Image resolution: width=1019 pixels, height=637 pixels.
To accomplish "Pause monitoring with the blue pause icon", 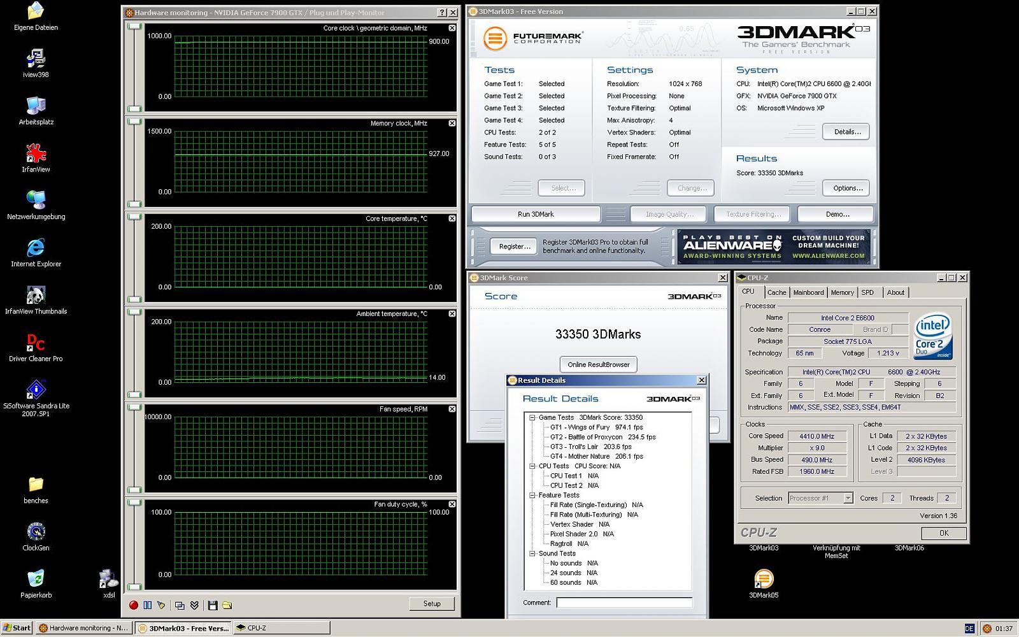I will pos(148,605).
